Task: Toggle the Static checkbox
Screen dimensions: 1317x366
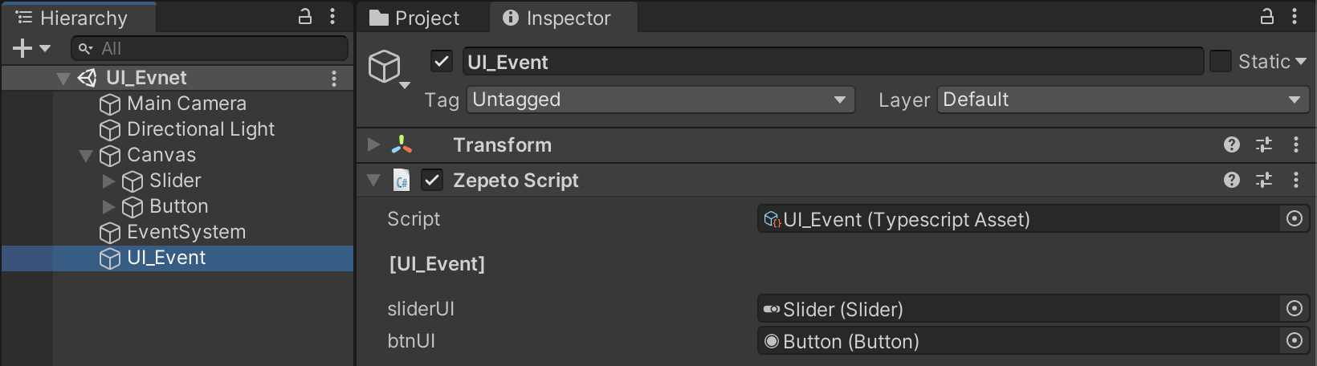Action: pos(1221,61)
